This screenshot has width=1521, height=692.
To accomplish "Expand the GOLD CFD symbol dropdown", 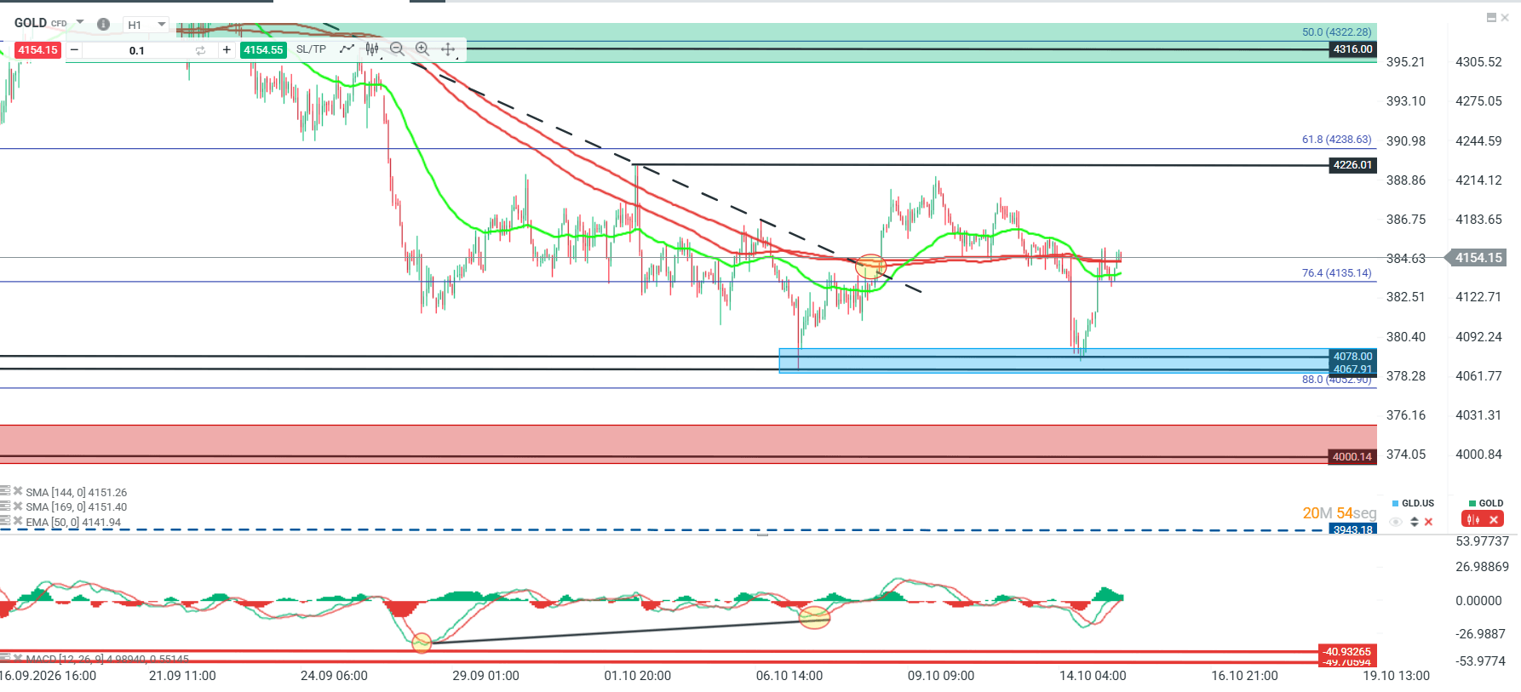I will tap(80, 22).
